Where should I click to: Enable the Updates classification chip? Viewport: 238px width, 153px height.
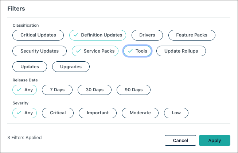pyautogui.click(x=30, y=67)
